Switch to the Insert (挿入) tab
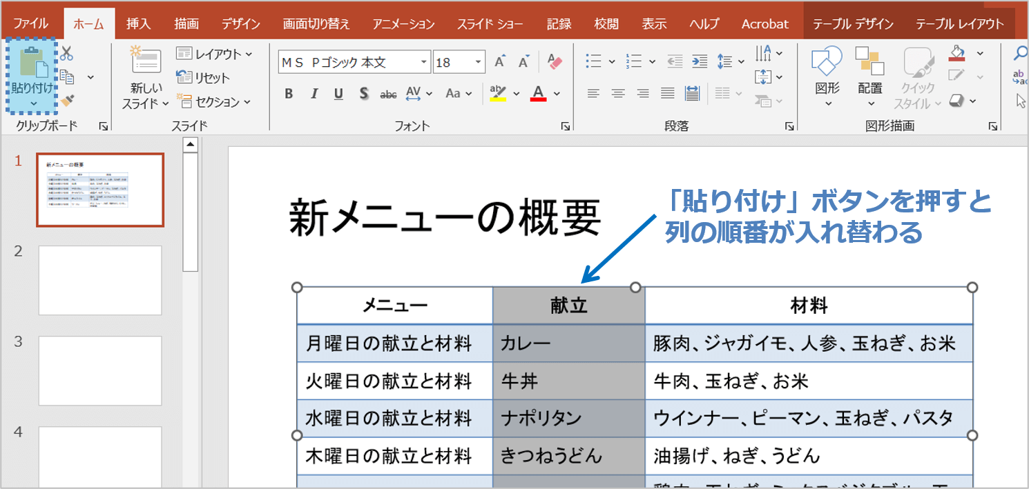Image resolution: width=1029 pixels, height=489 pixels. pyautogui.click(x=138, y=24)
